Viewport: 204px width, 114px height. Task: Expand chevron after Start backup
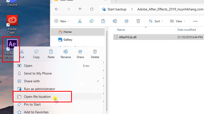point(132,9)
